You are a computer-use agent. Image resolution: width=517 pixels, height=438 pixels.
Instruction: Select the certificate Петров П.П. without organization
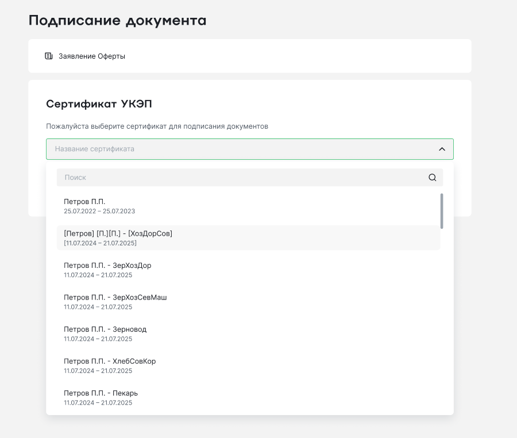(x=84, y=202)
